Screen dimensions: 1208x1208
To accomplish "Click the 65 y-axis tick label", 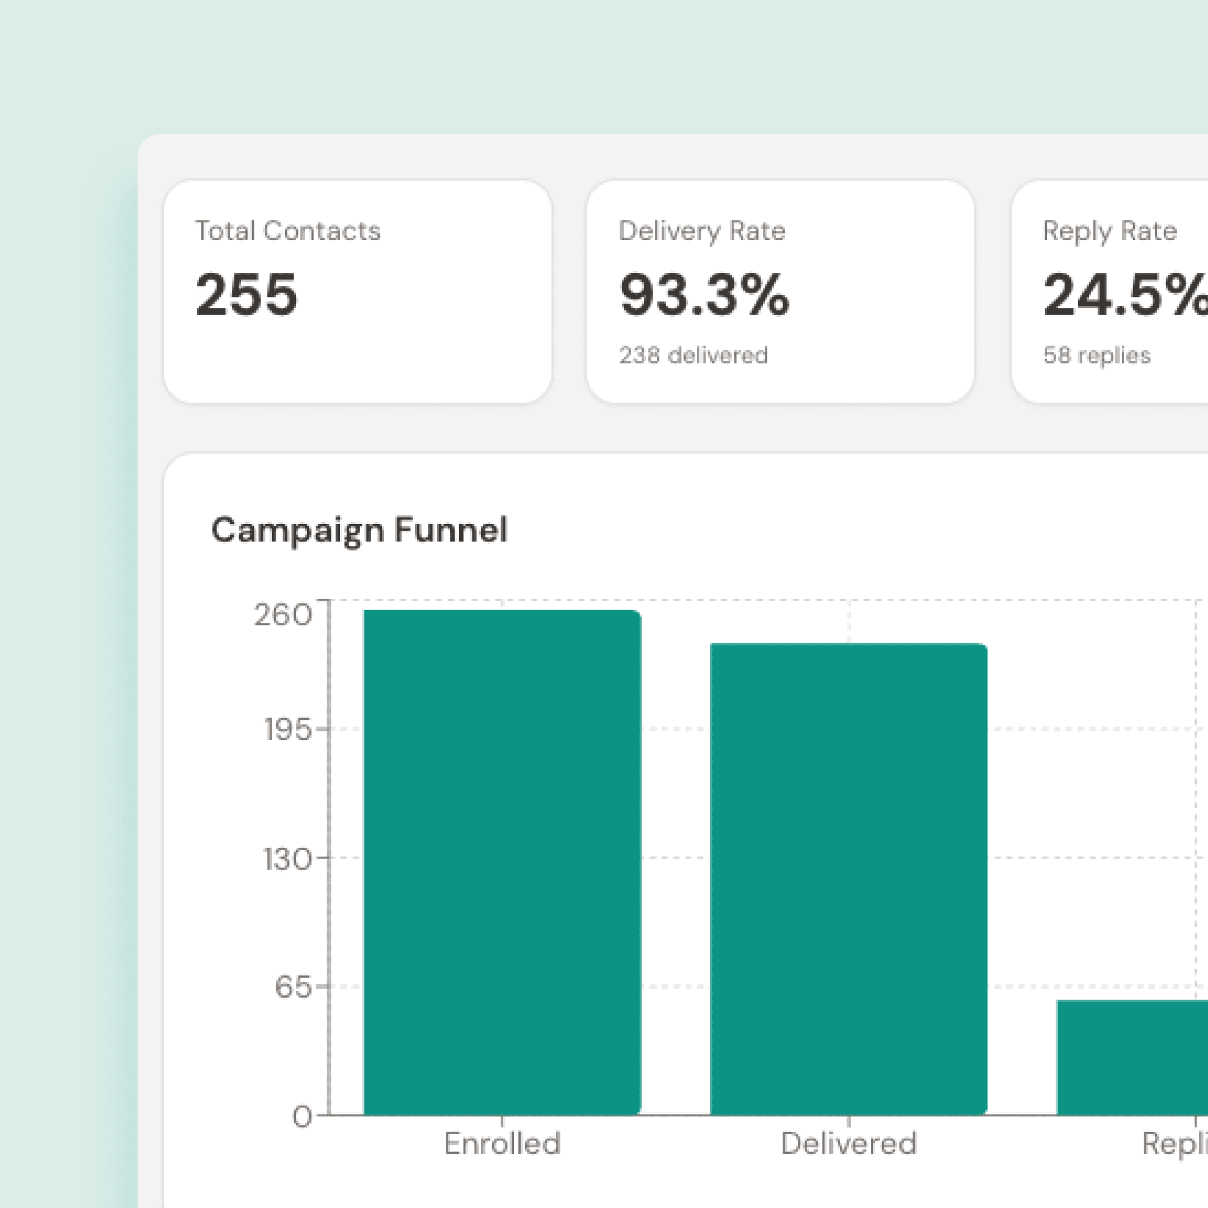I will (x=292, y=987).
